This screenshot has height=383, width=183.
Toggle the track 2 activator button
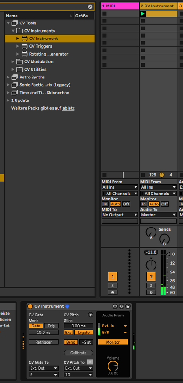tap(151, 277)
